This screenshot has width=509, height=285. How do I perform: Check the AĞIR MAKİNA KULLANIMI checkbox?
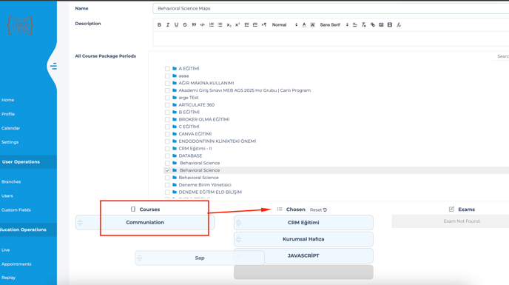(x=167, y=83)
